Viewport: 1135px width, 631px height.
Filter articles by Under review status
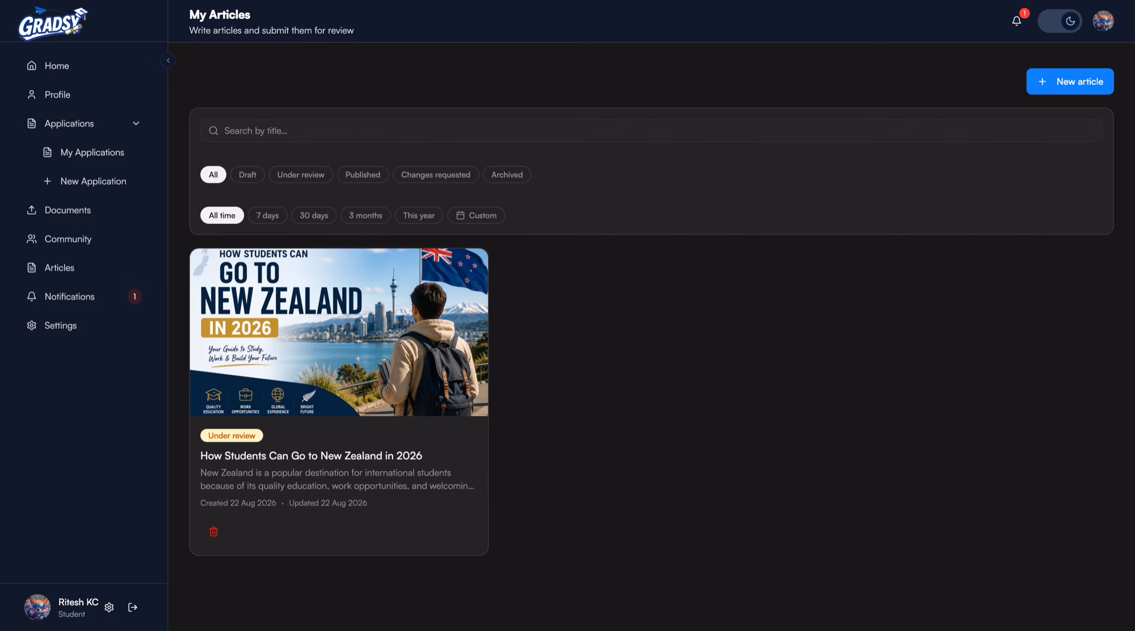coord(301,175)
